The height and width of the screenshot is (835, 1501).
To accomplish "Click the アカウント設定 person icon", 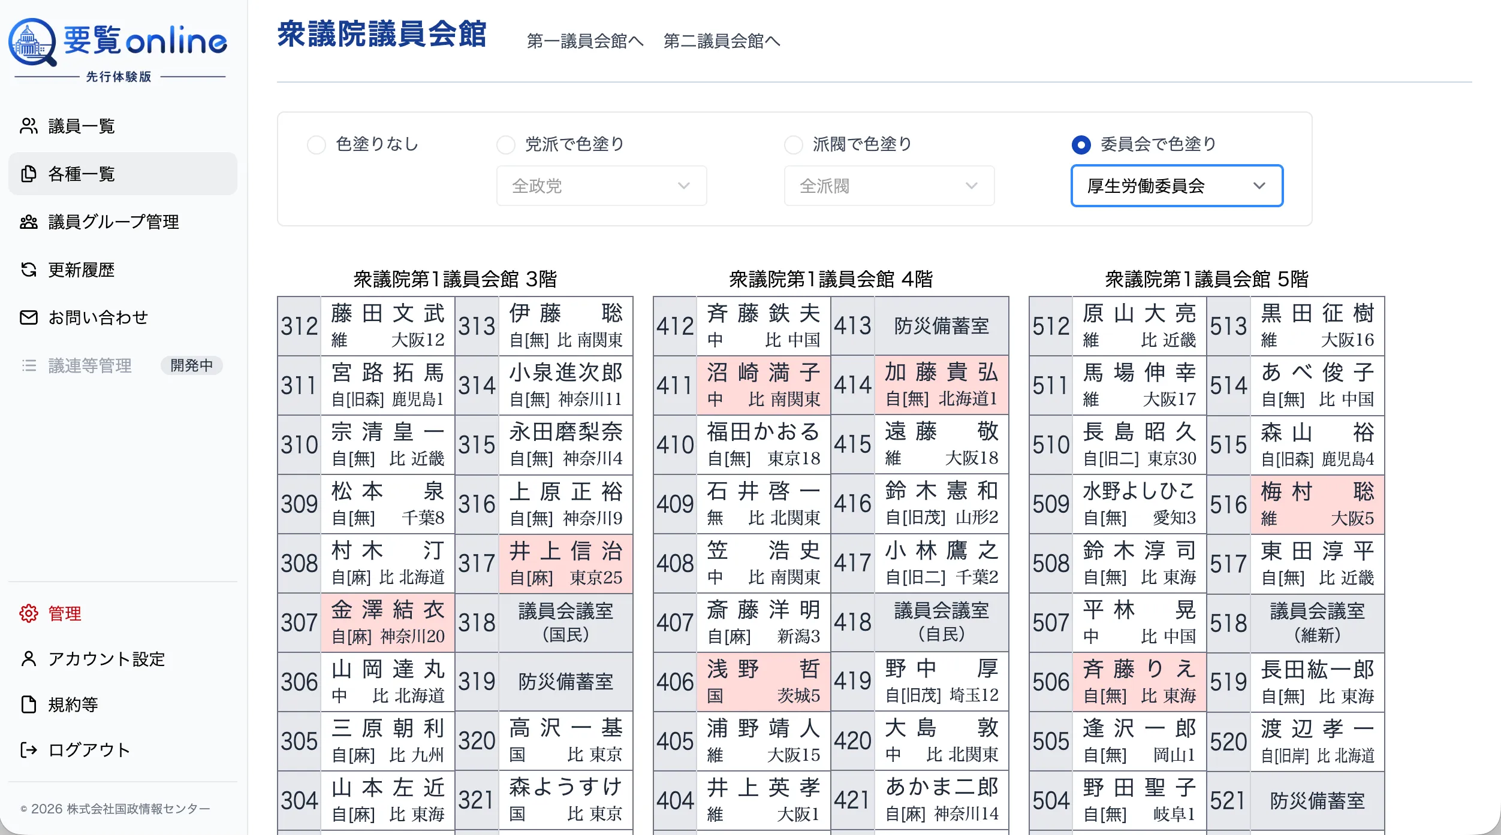I will tap(29, 659).
